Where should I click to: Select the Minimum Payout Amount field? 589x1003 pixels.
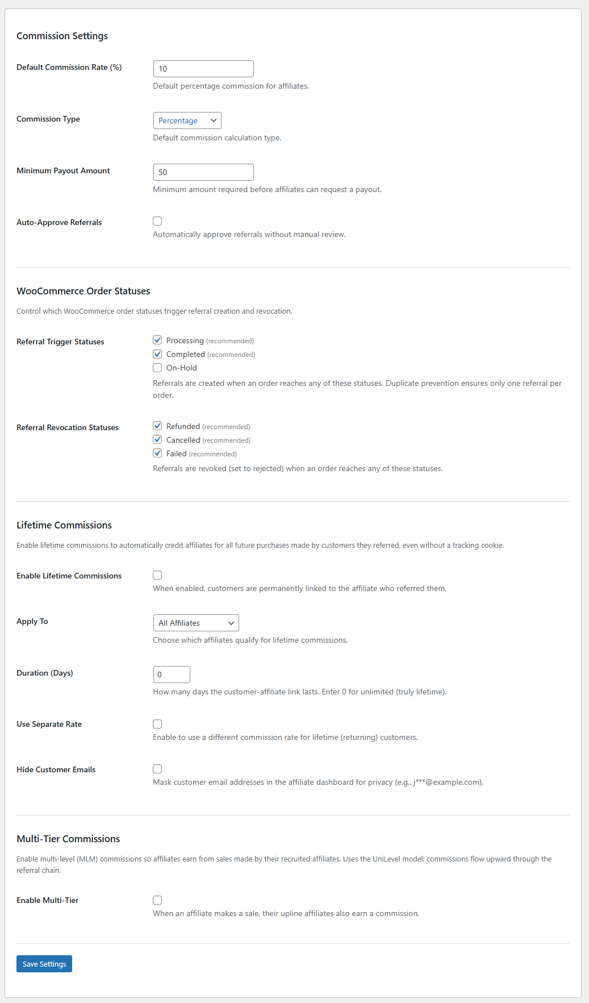pos(203,172)
